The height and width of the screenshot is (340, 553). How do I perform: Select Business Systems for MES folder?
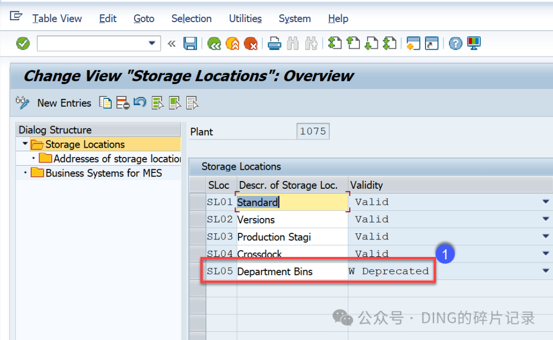coord(103,173)
